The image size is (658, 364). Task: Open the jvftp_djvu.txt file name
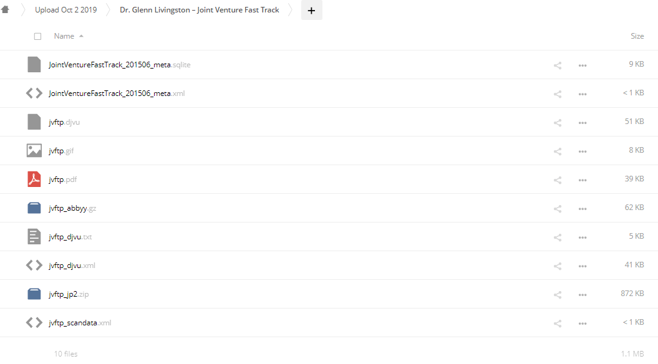pos(70,236)
